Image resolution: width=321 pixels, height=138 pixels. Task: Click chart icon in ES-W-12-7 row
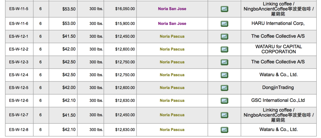(x=224, y=115)
